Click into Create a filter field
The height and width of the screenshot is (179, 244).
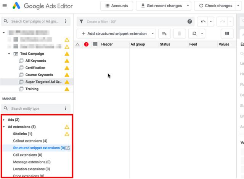[135, 22]
